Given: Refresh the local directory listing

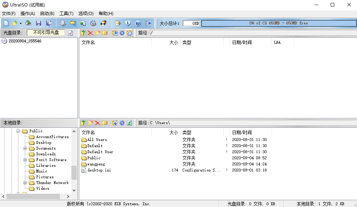Looking at the screenshot, I should coord(129,122).
